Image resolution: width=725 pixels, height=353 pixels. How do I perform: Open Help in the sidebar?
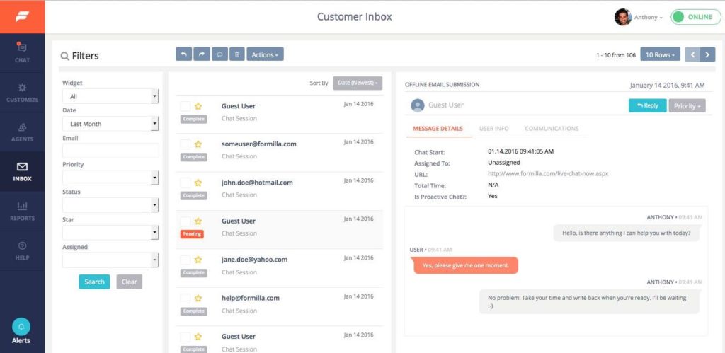22,250
